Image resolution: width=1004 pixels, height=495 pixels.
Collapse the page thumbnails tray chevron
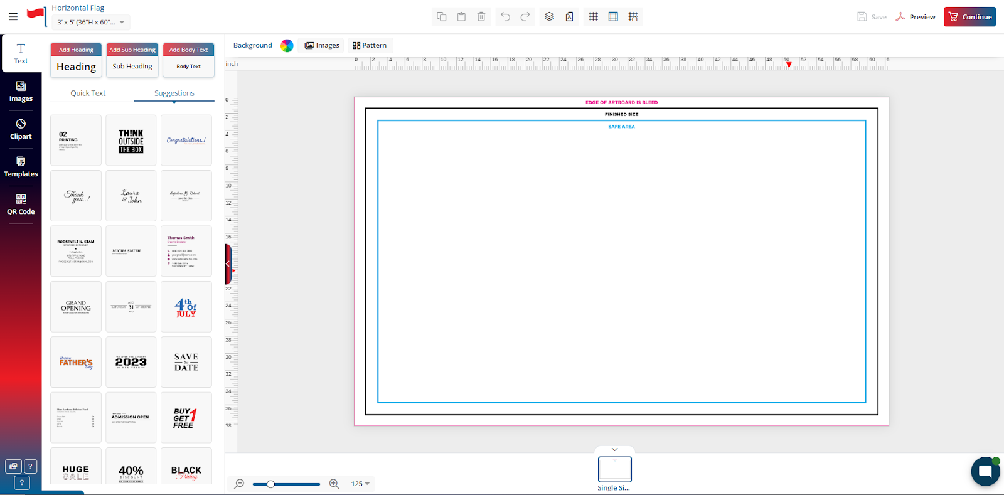pos(615,449)
